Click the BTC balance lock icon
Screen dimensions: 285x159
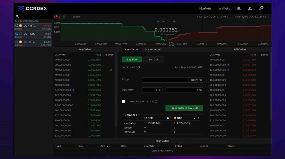point(194,118)
